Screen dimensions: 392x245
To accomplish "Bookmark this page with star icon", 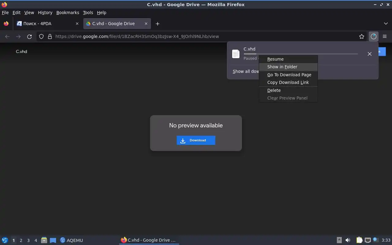I will pos(362,36).
